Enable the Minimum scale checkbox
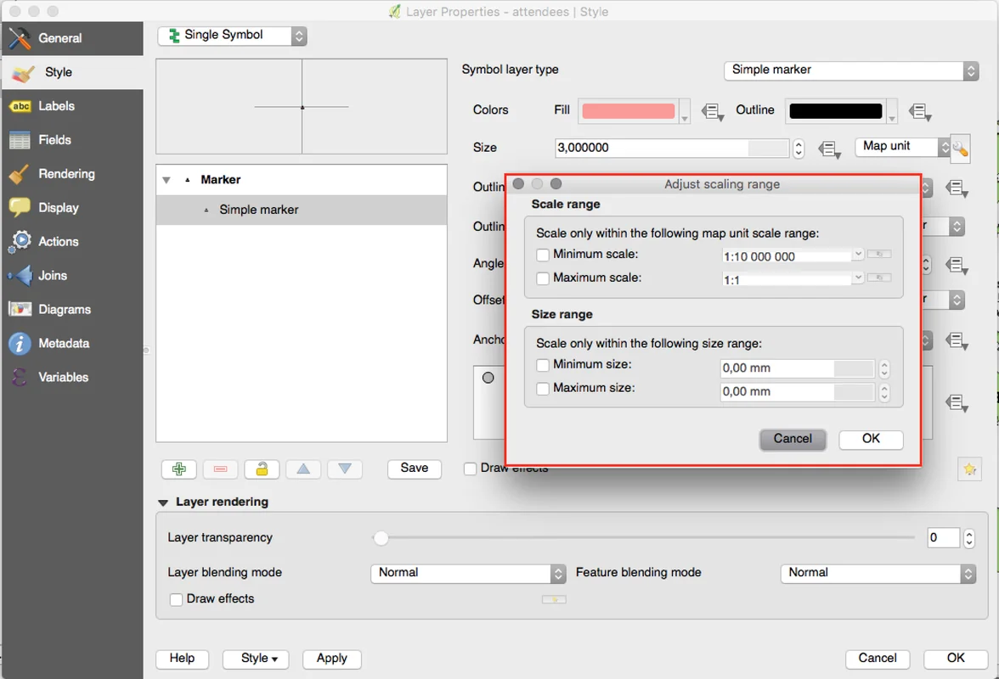This screenshot has height=679, width=999. pyautogui.click(x=543, y=255)
